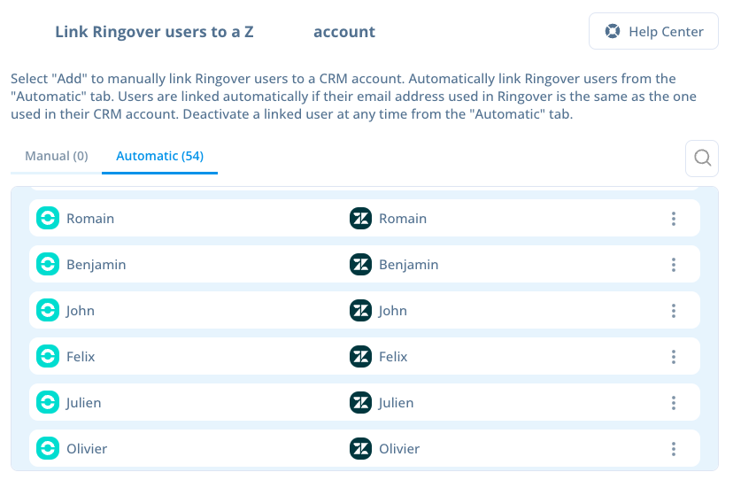The image size is (733, 480).
Task: Click CRM account name Romain
Action: [x=403, y=219]
